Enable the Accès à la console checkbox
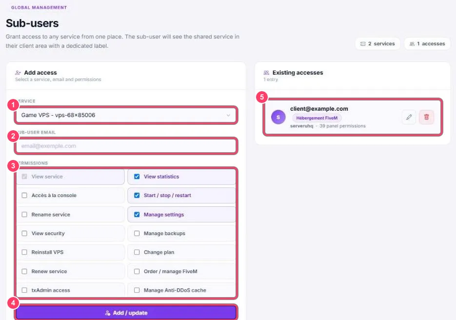 24,196
